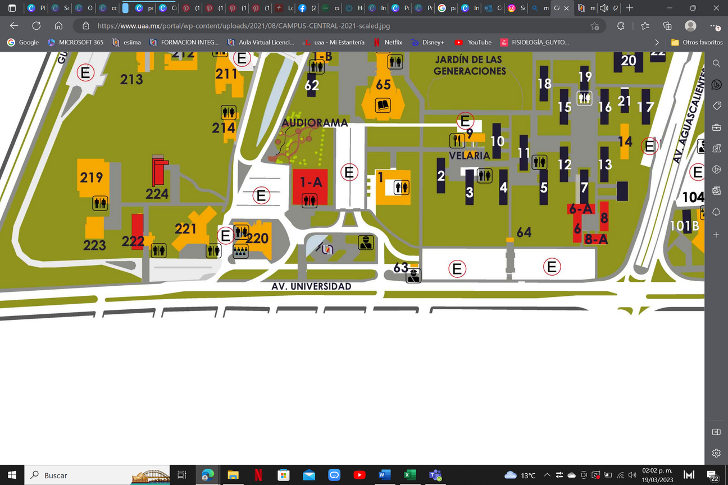
Task: Open the Favorites star list icon
Action: [x=645, y=26]
